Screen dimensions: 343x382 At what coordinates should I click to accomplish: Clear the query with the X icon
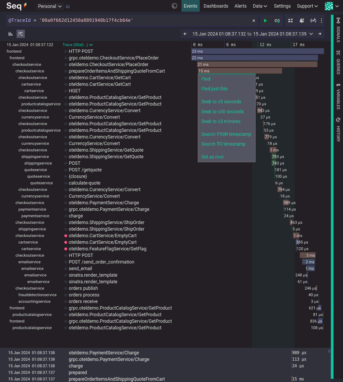coord(254,21)
